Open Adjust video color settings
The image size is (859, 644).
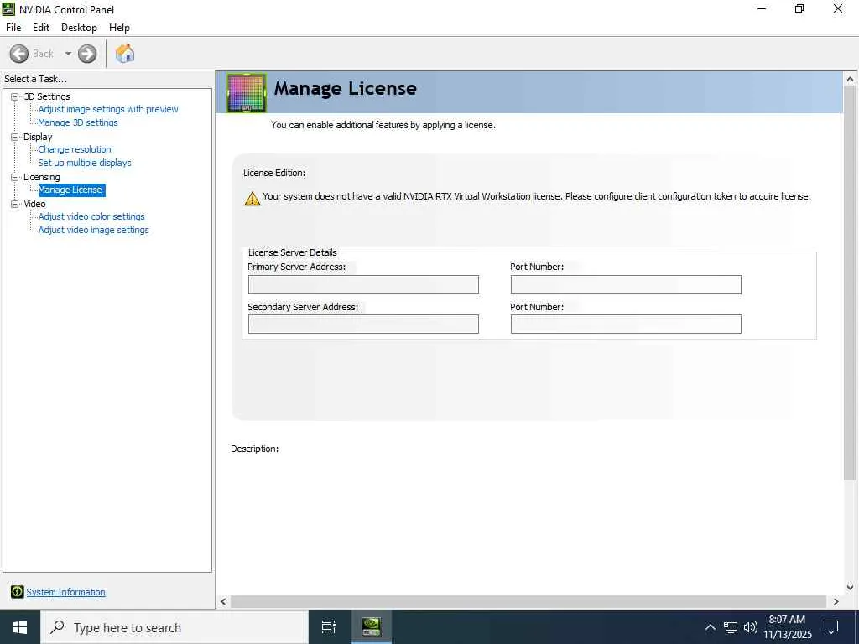(91, 216)
